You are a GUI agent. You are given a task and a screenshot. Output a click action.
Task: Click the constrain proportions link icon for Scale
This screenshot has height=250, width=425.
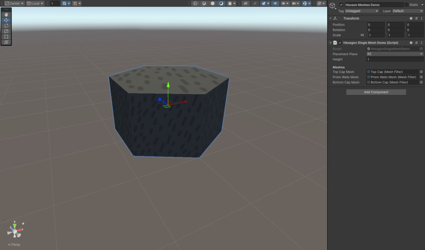(x=362, y=35)
